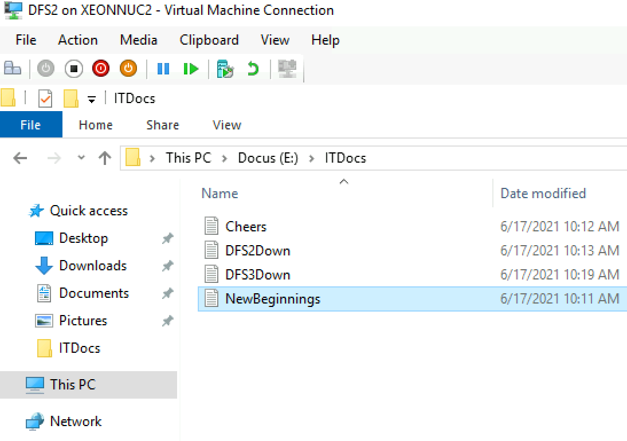Open Desktop in Quick access
This screenshot has width=627, height=441.
83,238
